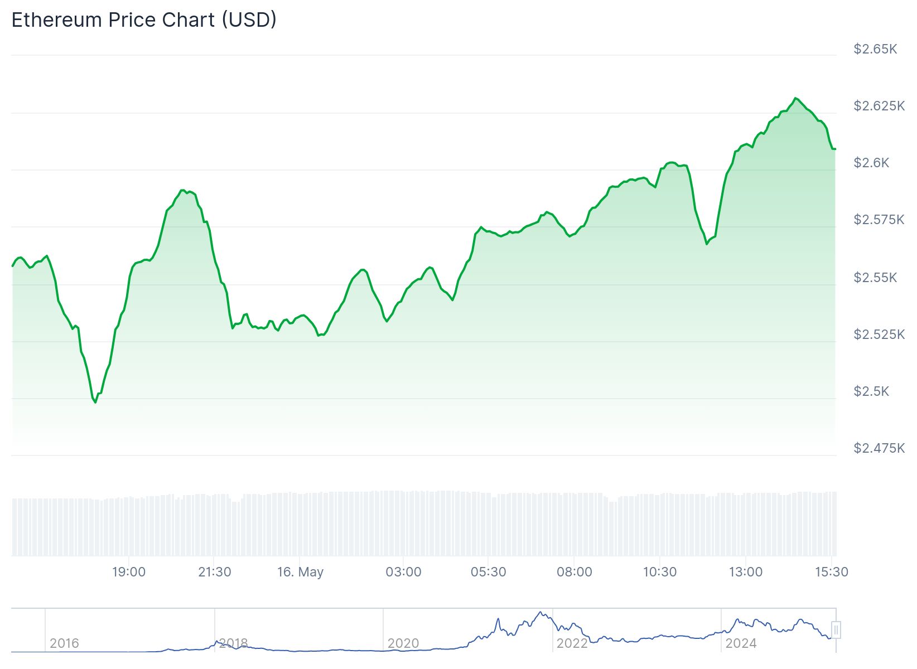Select 2024 in the range navigator
The image size is (917, 669).
(741, 643)
